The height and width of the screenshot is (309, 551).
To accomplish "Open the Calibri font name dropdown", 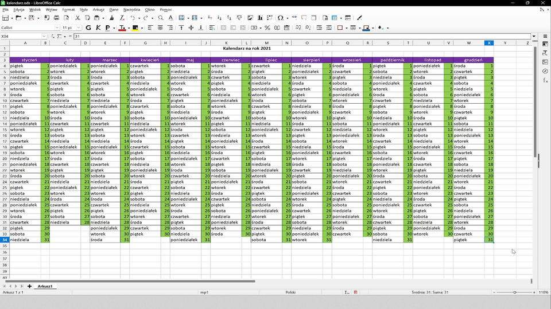I will (57, 28).
